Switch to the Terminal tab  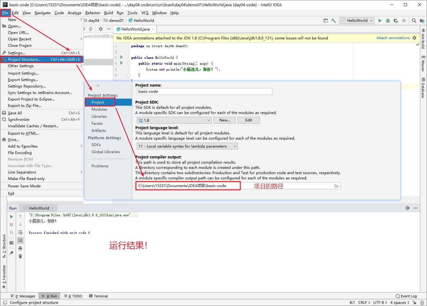click(98, 296)
